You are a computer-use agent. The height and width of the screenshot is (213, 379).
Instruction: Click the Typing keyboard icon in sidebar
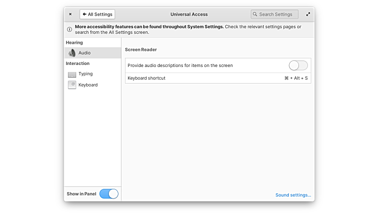pyautogui.click(x=72, y=74)
